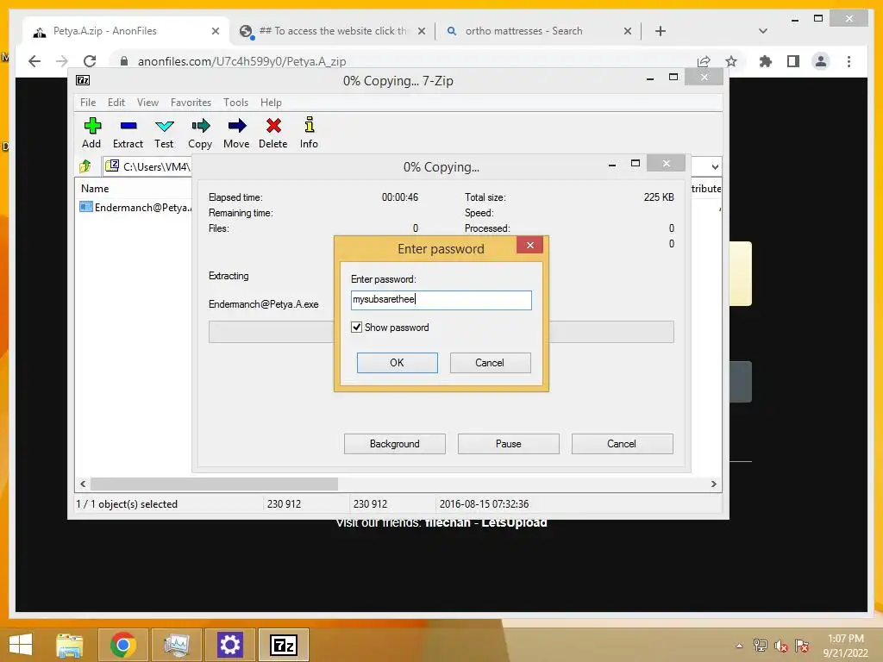Click the Extract toolbar icon
Viewport: 883px width, 662px height.
(x=128, y=133)
